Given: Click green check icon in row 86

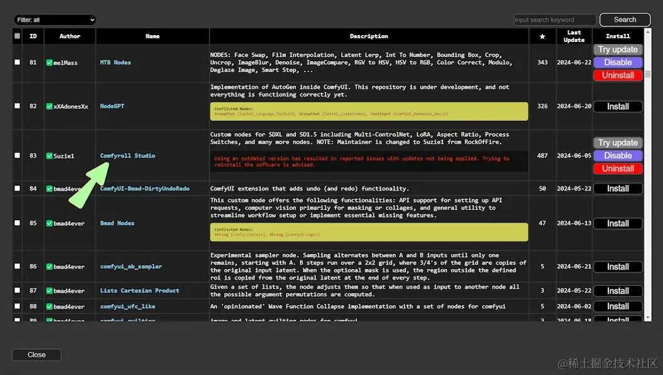Looking at the screenshot, I should click(50, 267).
